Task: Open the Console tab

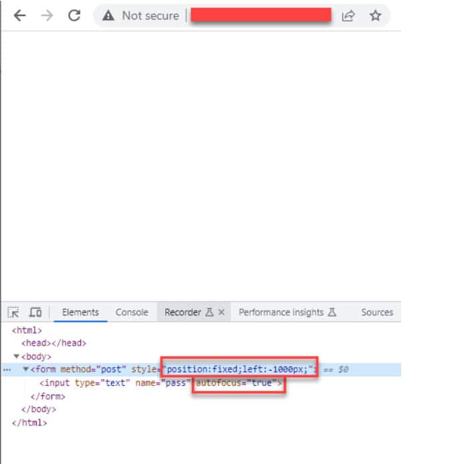Action: point(132,312)
